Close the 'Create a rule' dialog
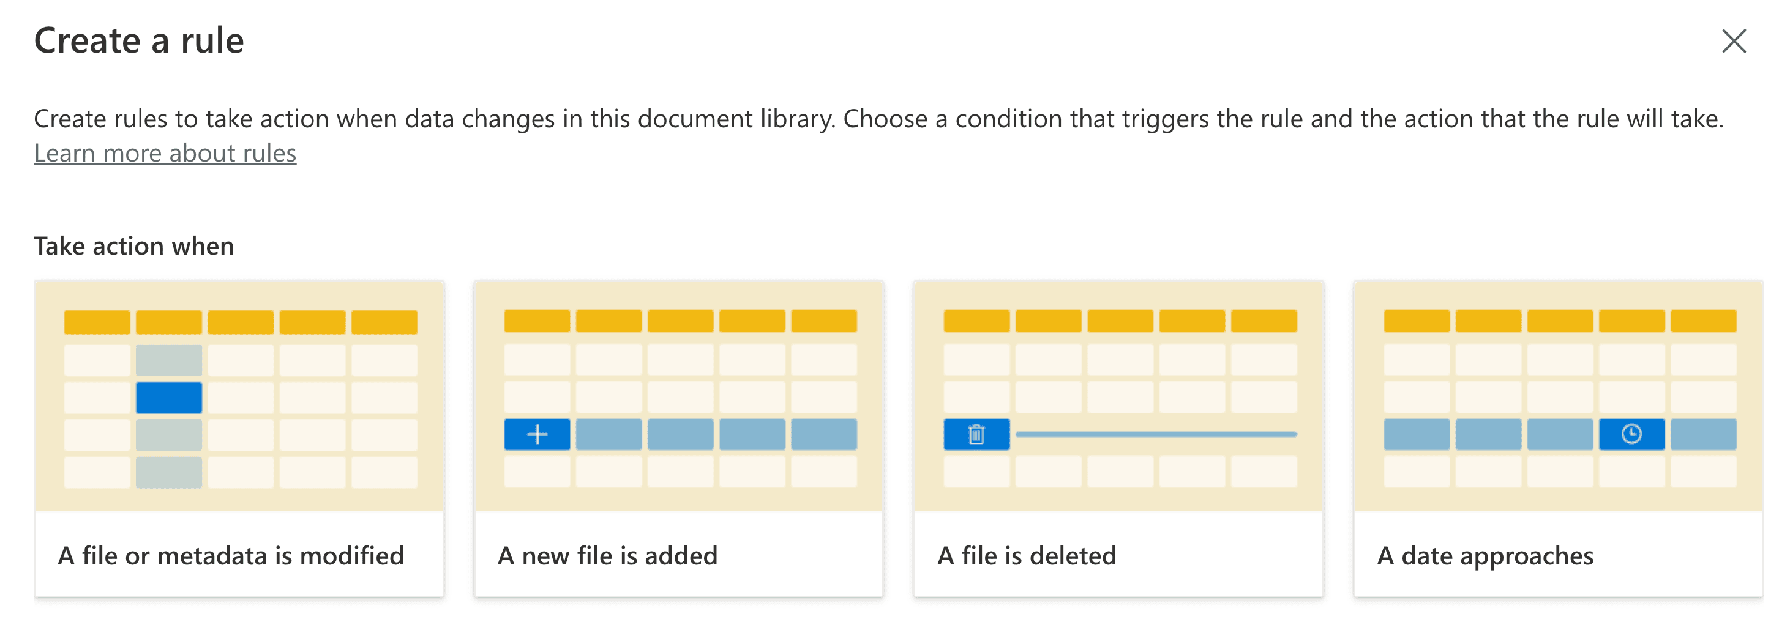 coord(1734,41)
